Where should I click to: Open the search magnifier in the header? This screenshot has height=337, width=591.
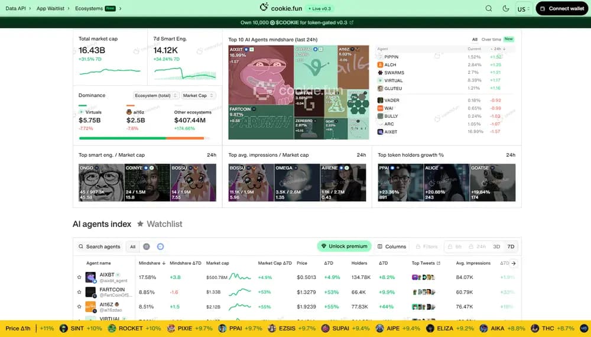pyautogui.click(x=488, y=9)
